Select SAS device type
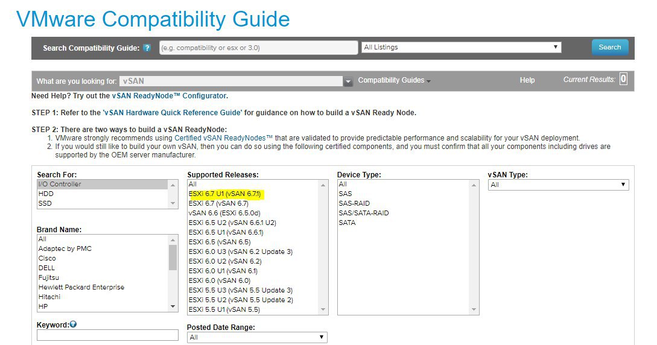The width and height of the screenshot is (657, 345). coord(403,194)
